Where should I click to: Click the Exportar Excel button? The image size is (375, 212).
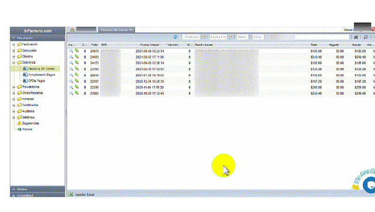pos(84,194)
